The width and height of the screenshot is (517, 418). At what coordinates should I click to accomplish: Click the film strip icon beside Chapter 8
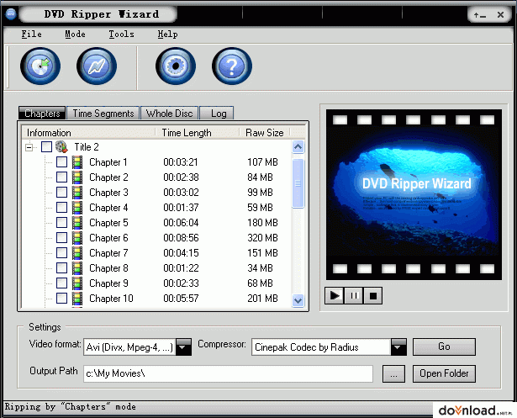77,268
